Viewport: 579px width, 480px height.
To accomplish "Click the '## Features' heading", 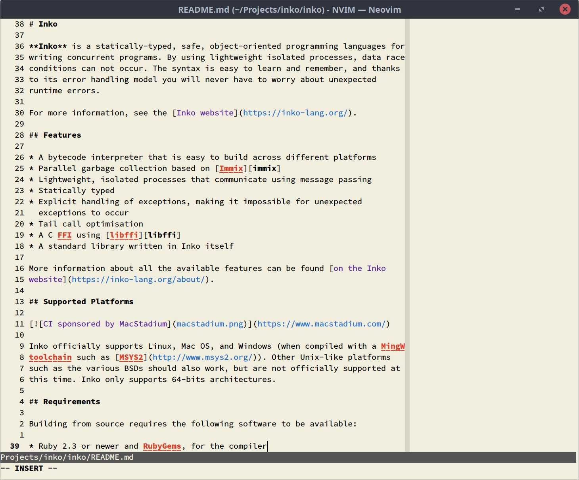I will (55, 135).
